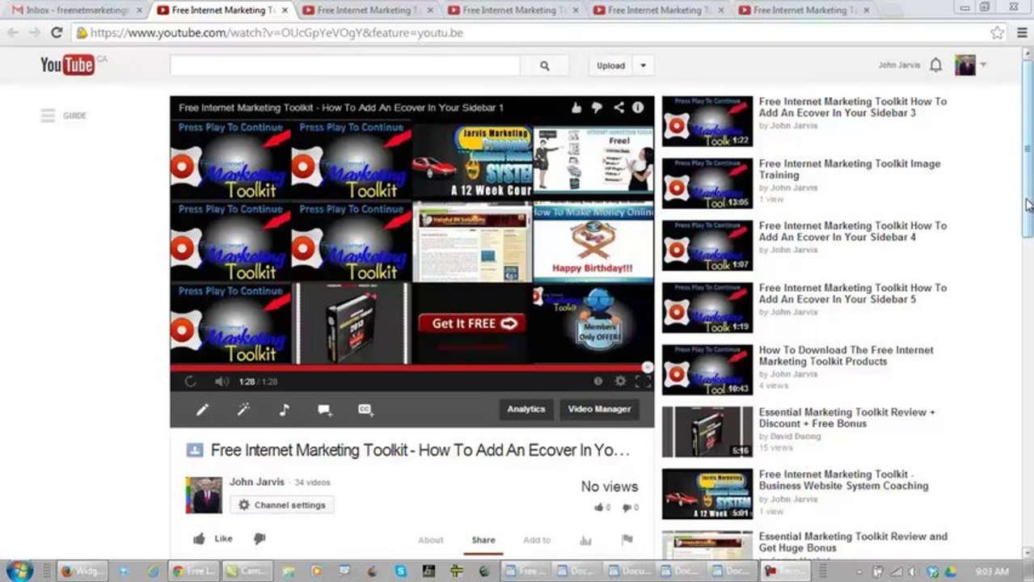
Task: Click the share icon in player header
Action: 618,108
